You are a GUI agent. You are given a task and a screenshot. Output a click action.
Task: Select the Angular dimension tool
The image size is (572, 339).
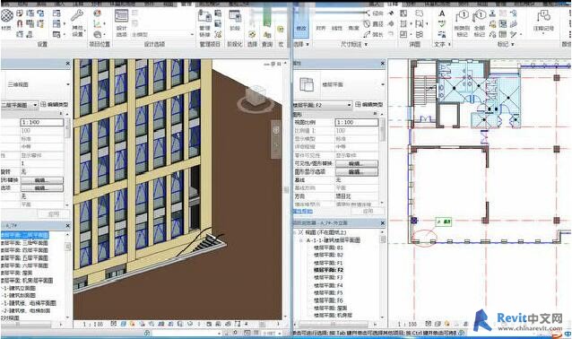353,28
